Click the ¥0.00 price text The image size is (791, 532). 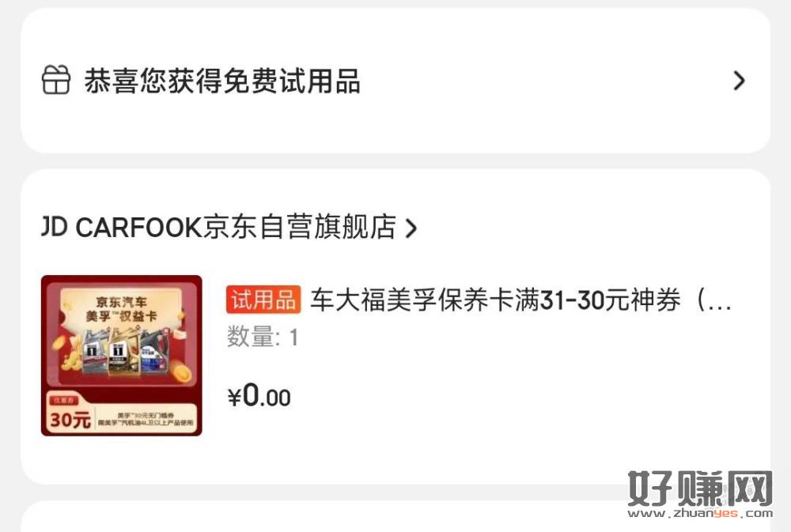pyautogui.click(x=259, y=396)
